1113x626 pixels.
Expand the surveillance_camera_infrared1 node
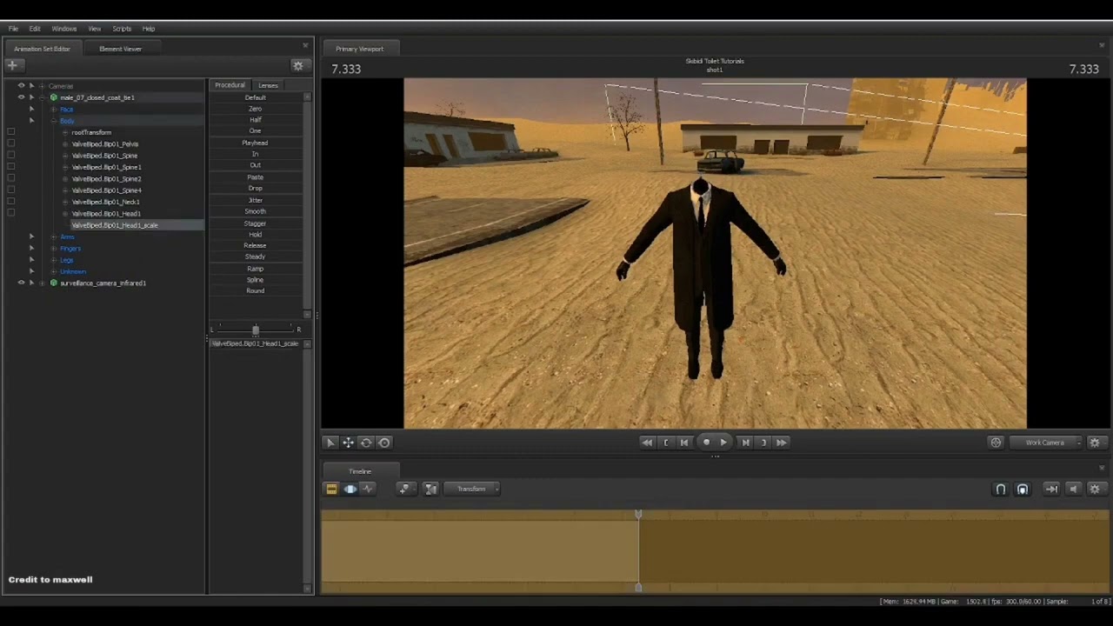(42, 283)
